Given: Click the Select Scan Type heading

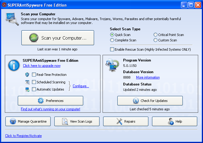Looking at the screenshot, I should point(125,29).
